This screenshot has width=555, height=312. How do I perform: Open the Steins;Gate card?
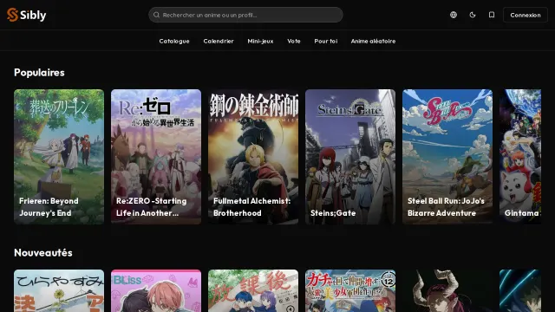(x=350, y=157)
